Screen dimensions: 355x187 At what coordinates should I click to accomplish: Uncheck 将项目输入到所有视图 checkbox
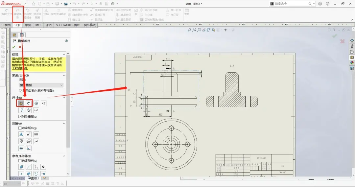[x=21, y=91]
